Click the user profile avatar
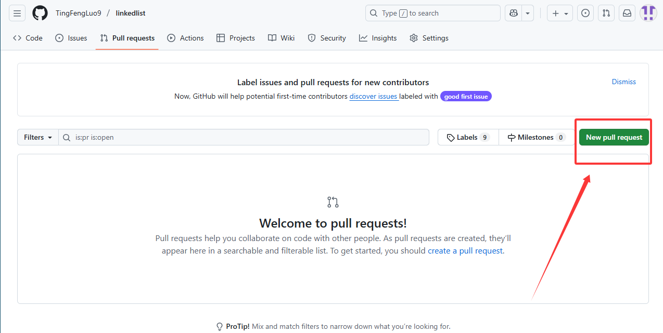Screen dimensions: 663x333 point(648,14)
